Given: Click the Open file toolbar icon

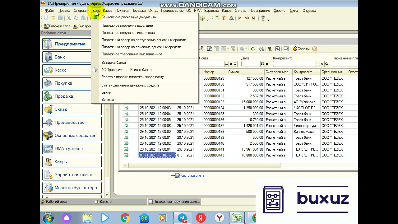Looking at the screenshot, I should click(53, 18).
